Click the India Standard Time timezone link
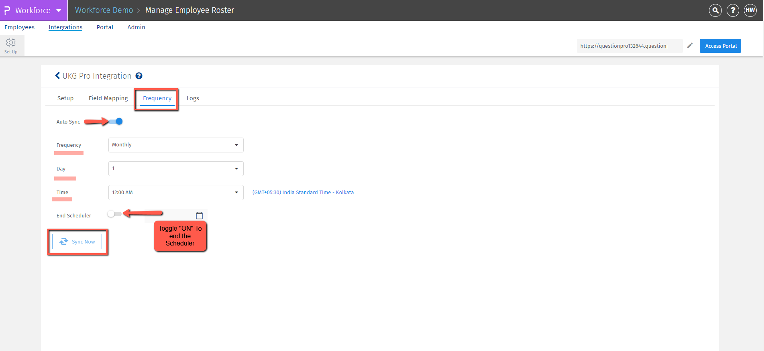The image size is (764, 351). [303, 193]
